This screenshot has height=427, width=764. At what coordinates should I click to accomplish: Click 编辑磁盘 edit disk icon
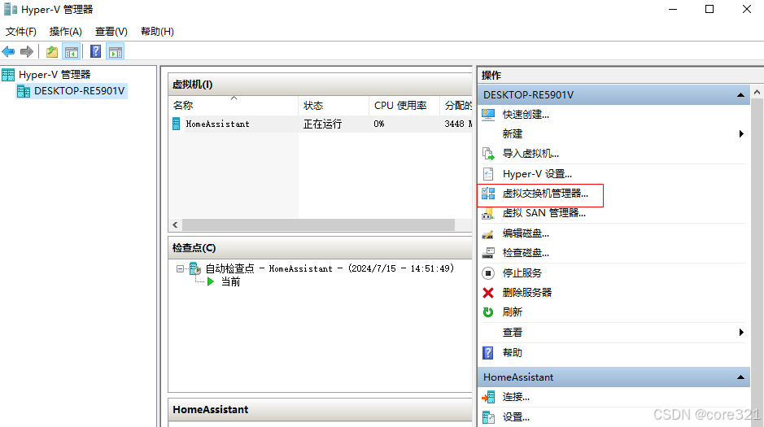488,233
